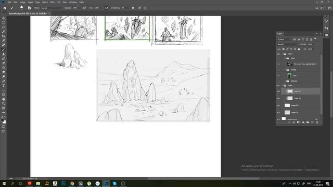Add a layer style with fx icon
The height and width of the screenshot is (187, 333).
click(x=293, y=123)
